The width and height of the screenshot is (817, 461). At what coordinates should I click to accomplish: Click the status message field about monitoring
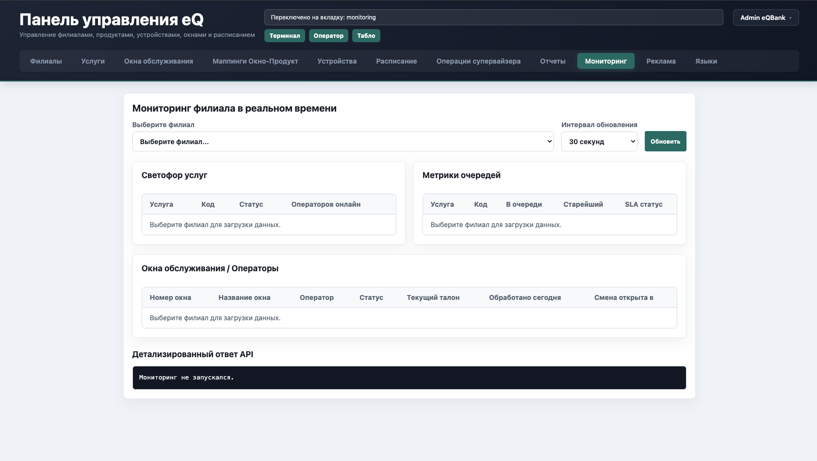pyautogui.click(x=493, y=17)
